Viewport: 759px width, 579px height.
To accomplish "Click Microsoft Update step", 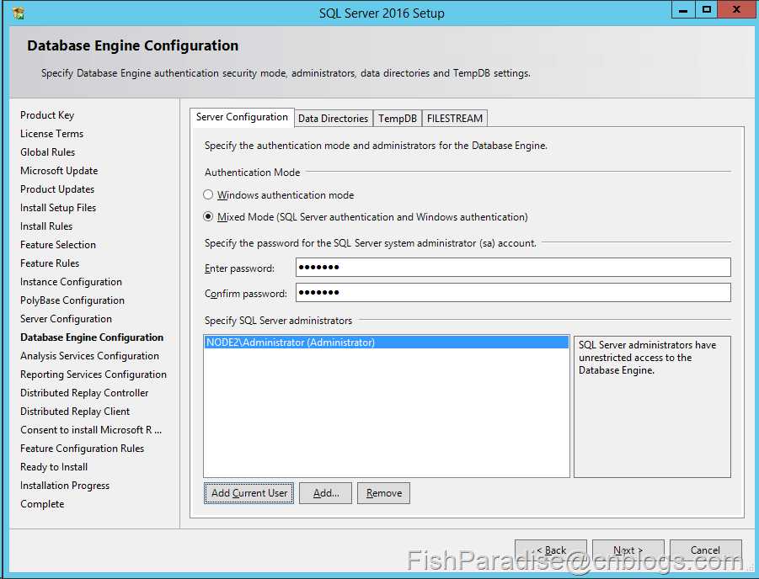I will [59, 171].
